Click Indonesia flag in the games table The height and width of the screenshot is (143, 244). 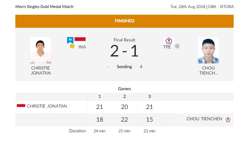coord(21,106)
